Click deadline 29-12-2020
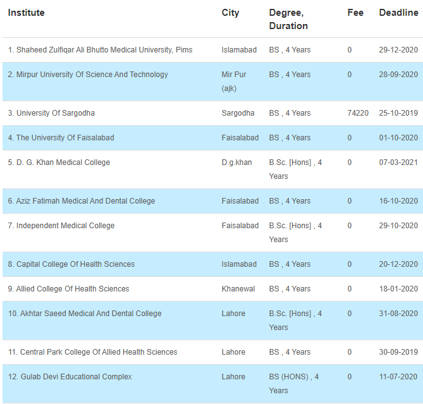The image size is (423, 404). coord(398,50)
